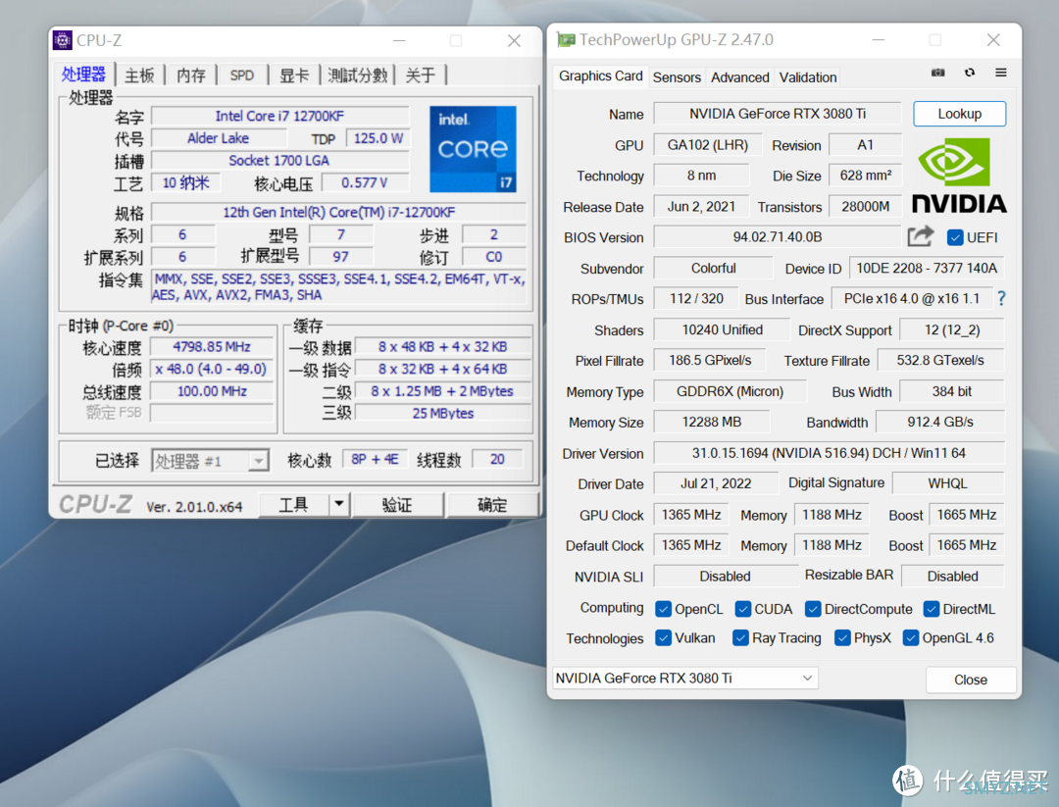Image resolution: width=1059 pixels, height=807 pixels.
Task: Click the 验证 validate button
Action: 397,505
